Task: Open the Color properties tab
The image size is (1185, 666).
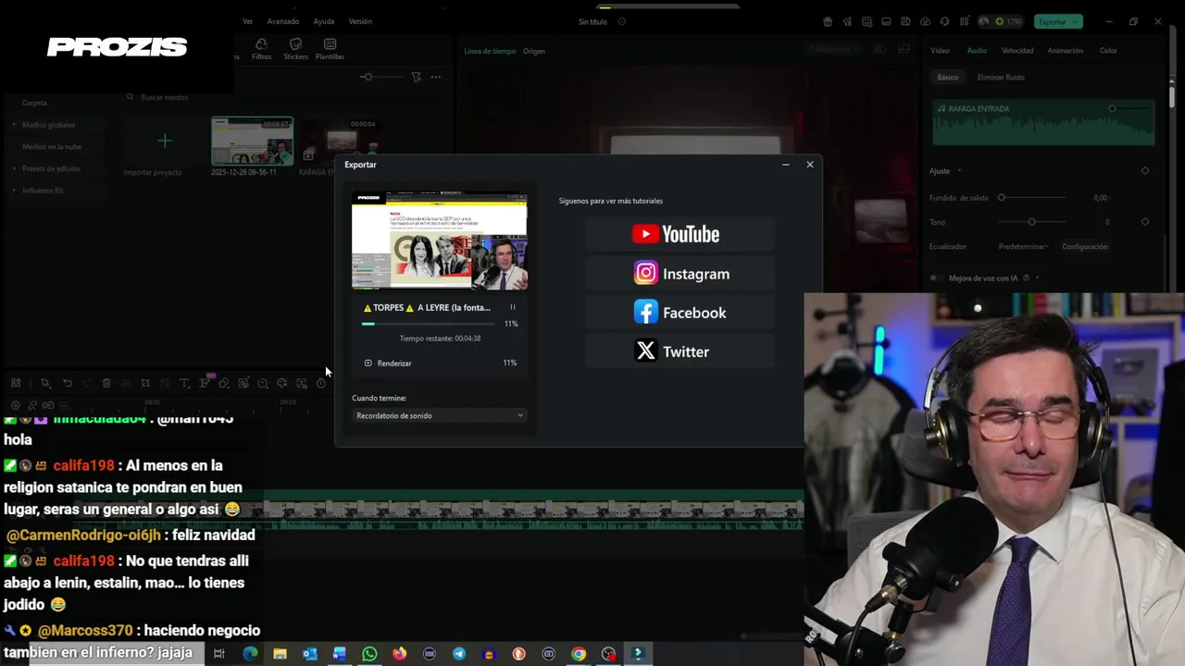Action: click(1108, 51)
